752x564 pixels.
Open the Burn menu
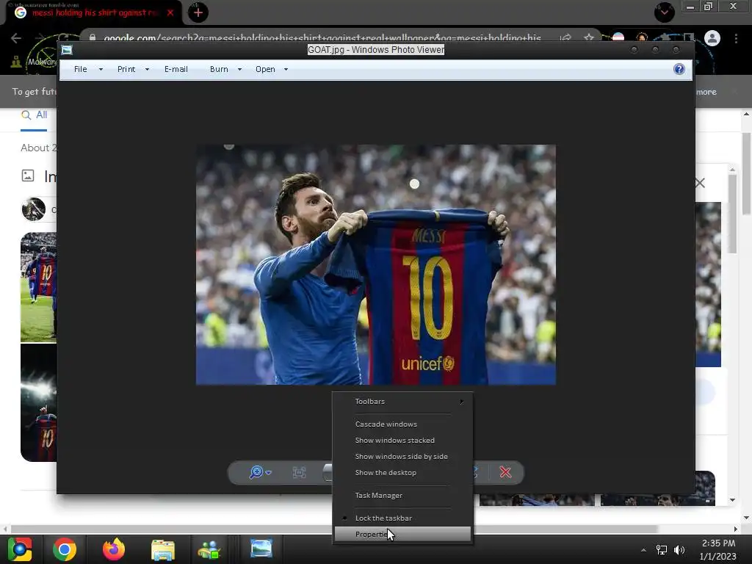coord(219,69)
